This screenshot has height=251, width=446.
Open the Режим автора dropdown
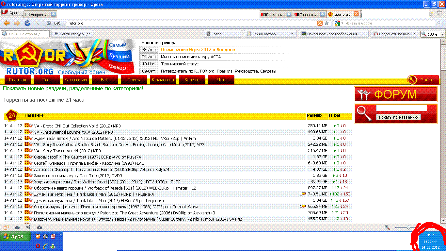[270, 34]
